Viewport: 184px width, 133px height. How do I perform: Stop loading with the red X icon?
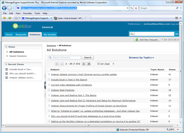coord(136,8)
